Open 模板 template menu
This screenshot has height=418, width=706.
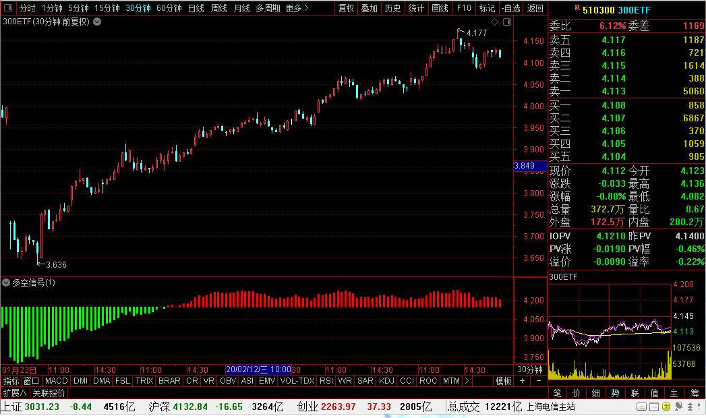coord(504,381)
